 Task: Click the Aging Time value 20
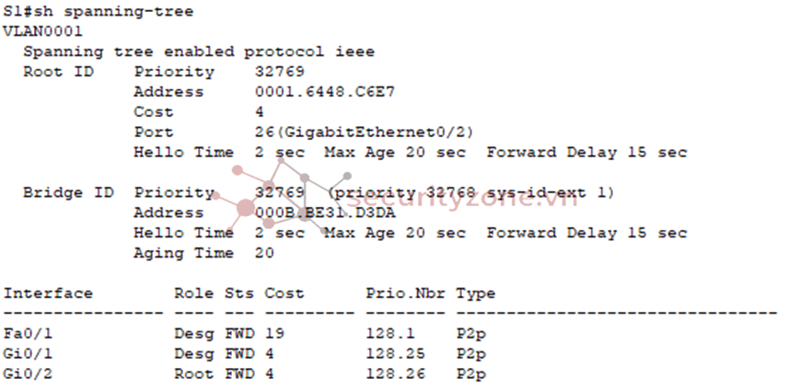pos(264,253)
